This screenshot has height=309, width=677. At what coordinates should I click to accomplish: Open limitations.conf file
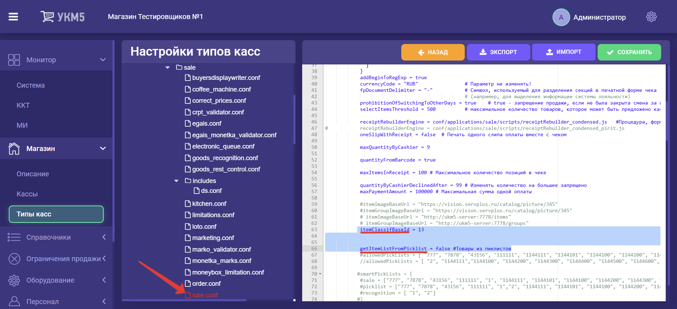point(213,215)
